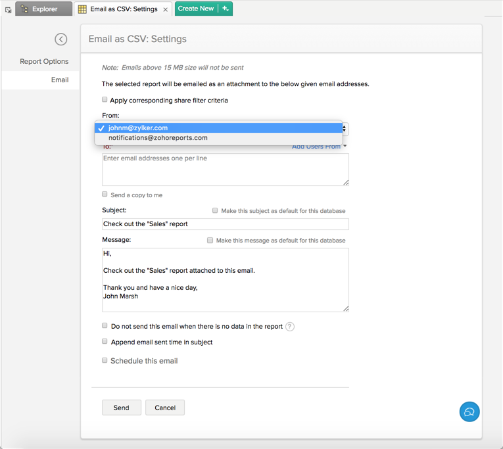Enable Apply corresponding share filter criteria
Viewport: 503px width, 449px height.
point(105,100)
